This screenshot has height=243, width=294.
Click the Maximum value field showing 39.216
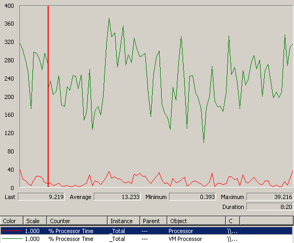point(269,196)
